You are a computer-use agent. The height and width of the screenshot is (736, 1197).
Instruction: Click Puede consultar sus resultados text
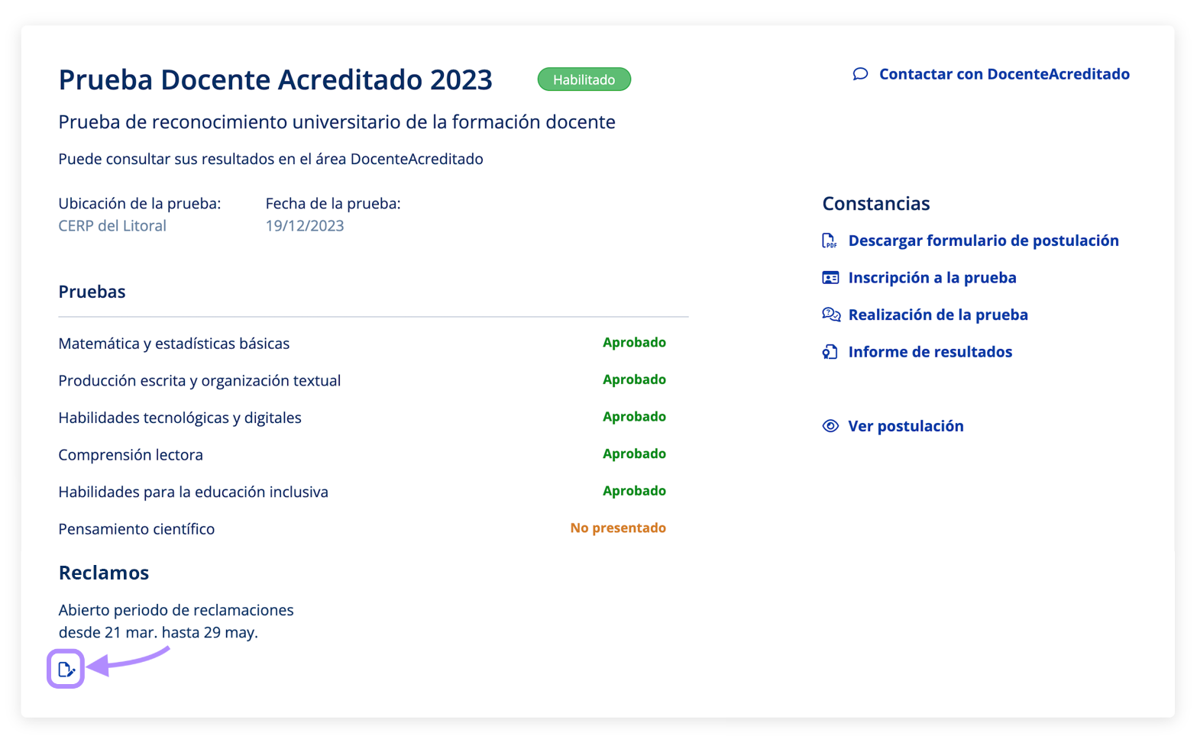click(270, 159)
